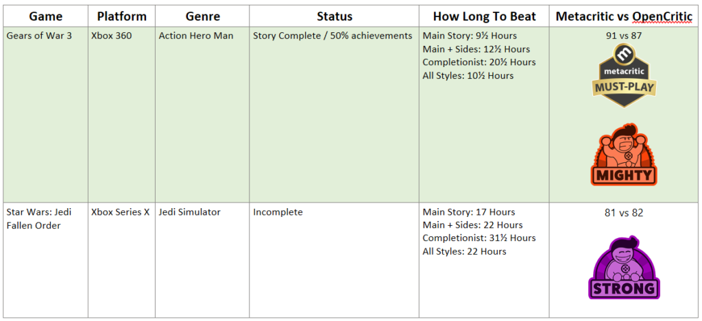Click the Metacritic Must-Play badge
Screen dimensions: 702x321
(624, 75)
